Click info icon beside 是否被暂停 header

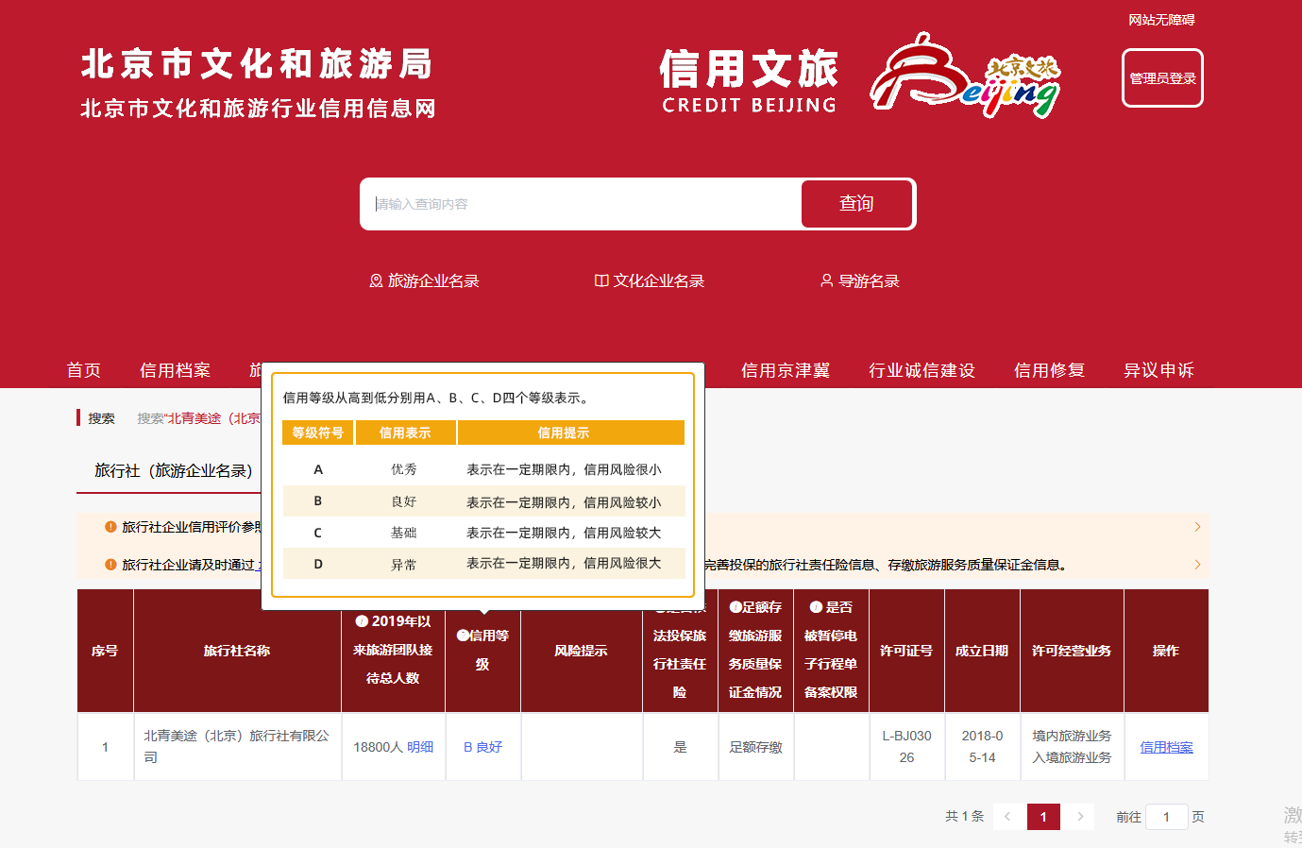[x=816, y=607]
